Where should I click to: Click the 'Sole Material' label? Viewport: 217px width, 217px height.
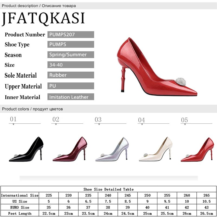pos(21,75)
